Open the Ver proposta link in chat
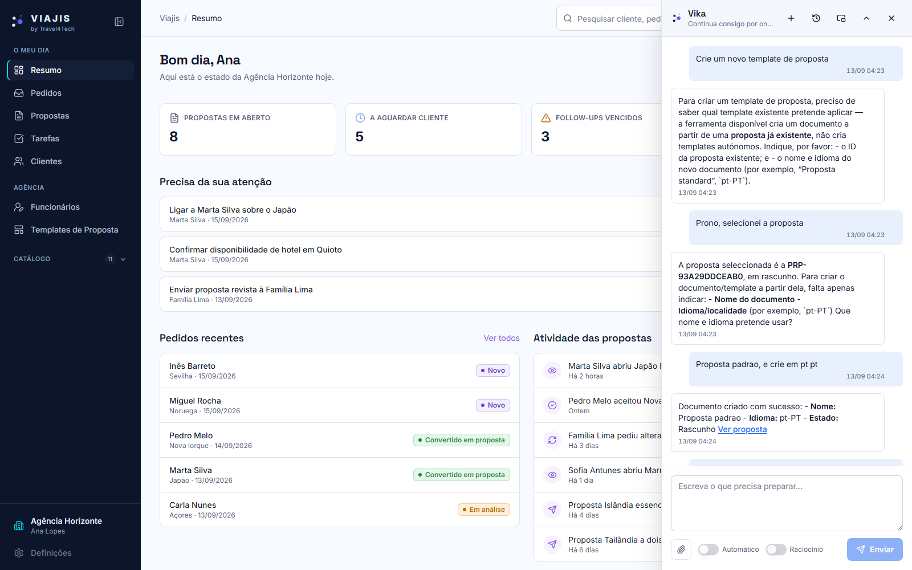 point(742,429)
